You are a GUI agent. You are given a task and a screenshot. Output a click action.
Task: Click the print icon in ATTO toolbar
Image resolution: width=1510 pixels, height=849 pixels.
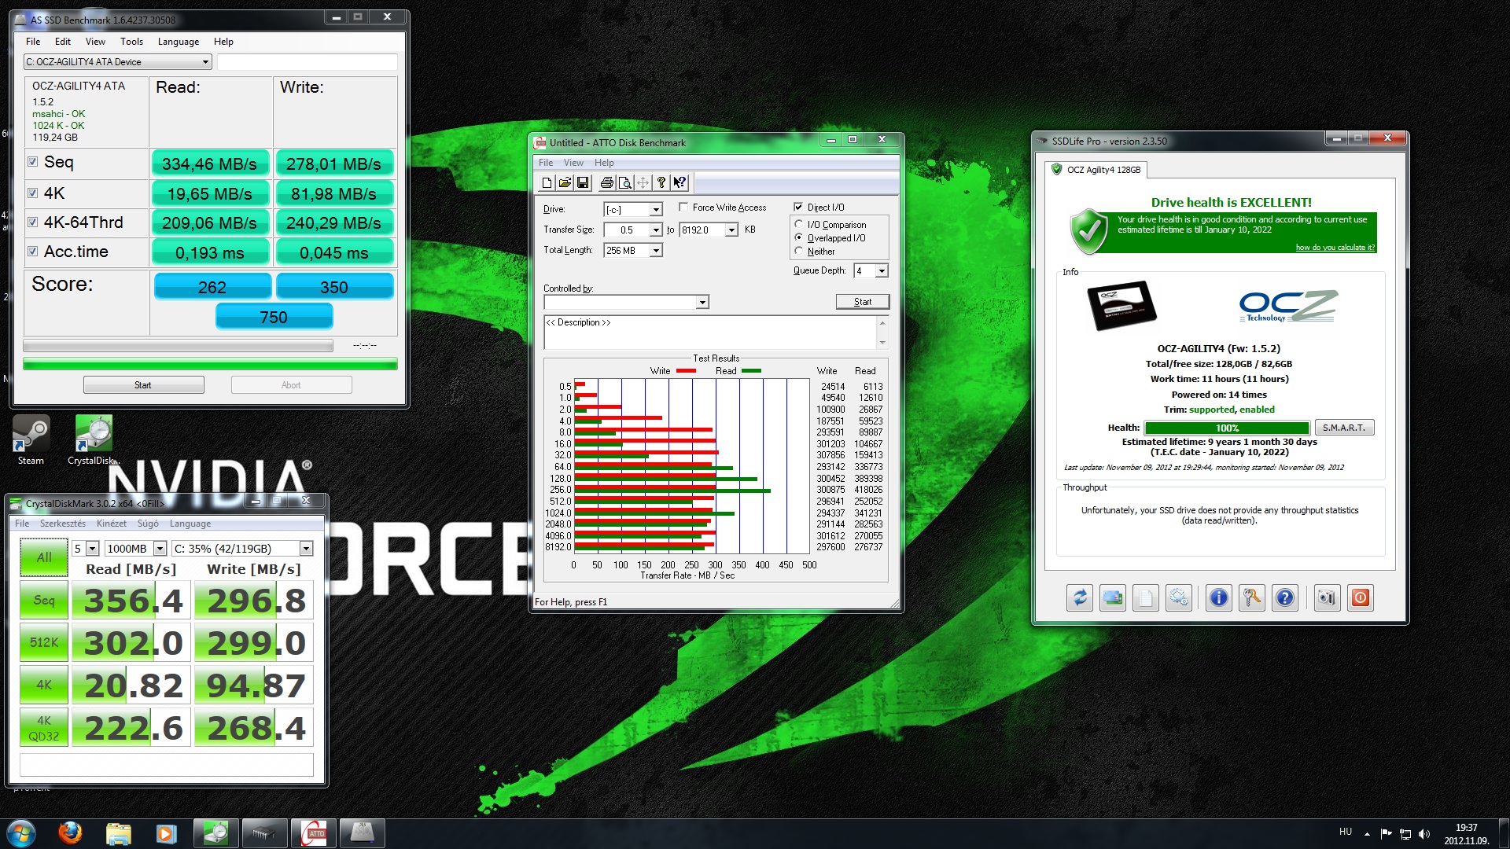click(x=606, y=183)
